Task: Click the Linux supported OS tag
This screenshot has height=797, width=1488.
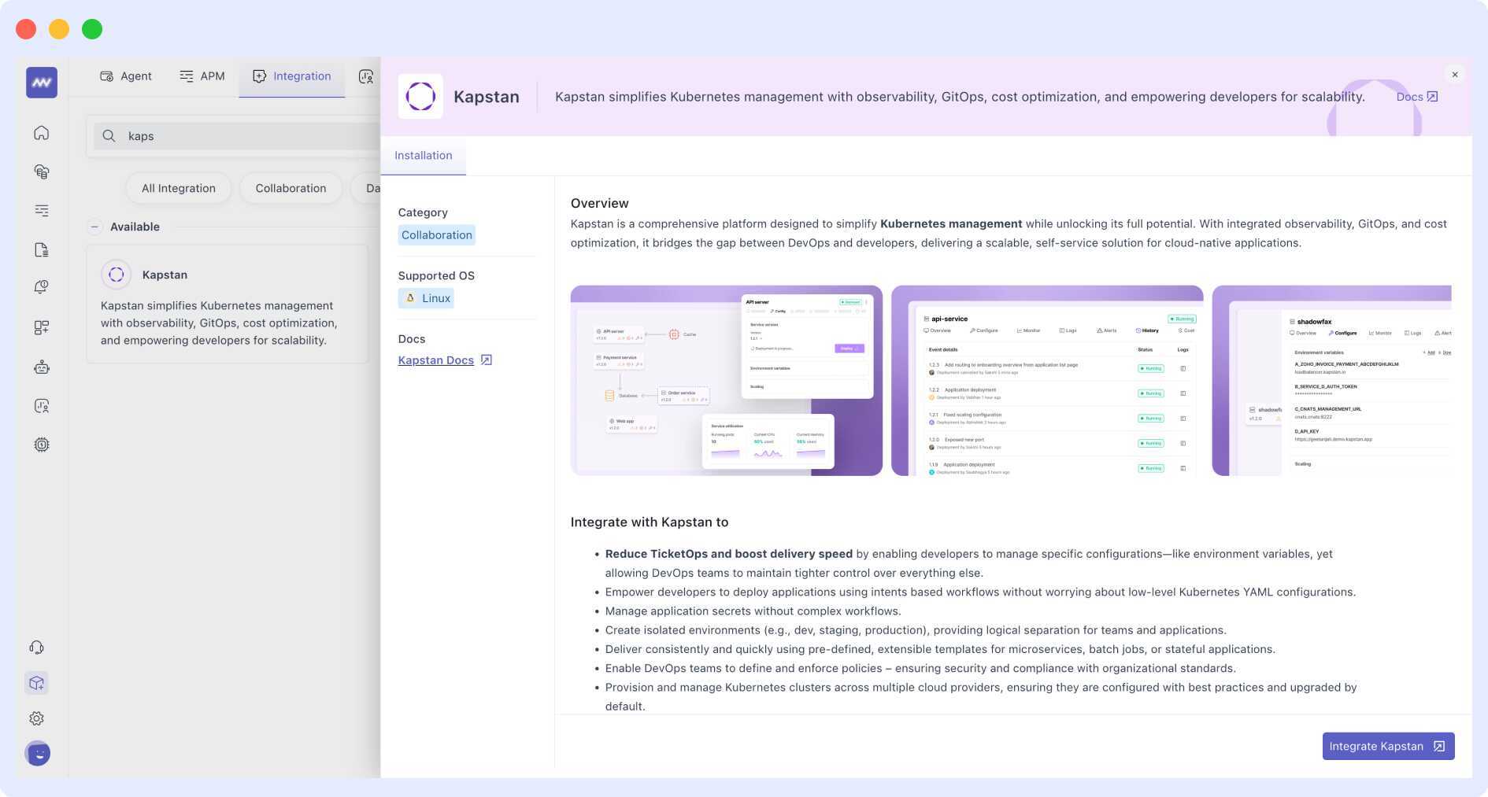Action: pyautogui.click(x=426, y=298)
